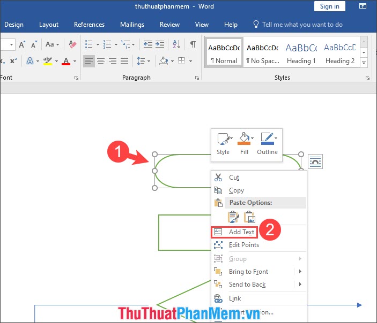377x323 pixels.
Task: Choose the Paste as Picture icon
Action: [x=250, y=217]
